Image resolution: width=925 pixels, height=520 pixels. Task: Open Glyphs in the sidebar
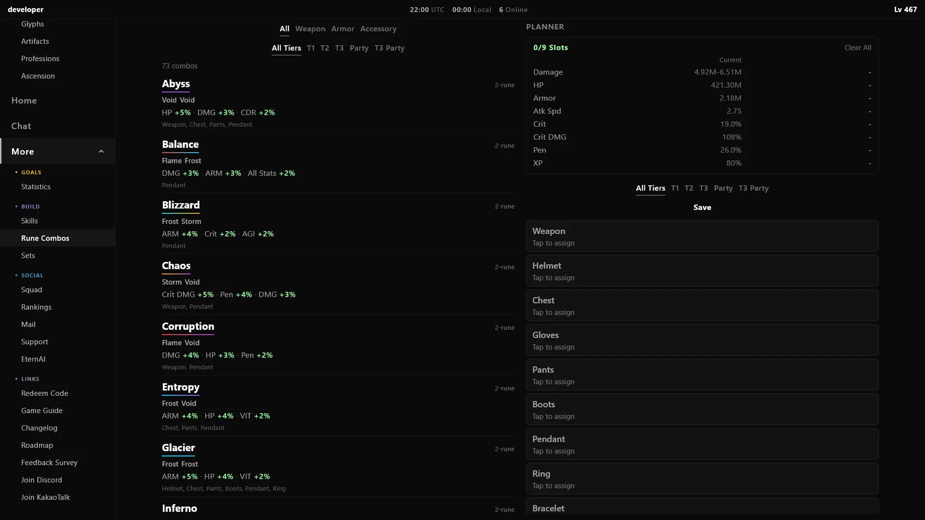point(32,24)
